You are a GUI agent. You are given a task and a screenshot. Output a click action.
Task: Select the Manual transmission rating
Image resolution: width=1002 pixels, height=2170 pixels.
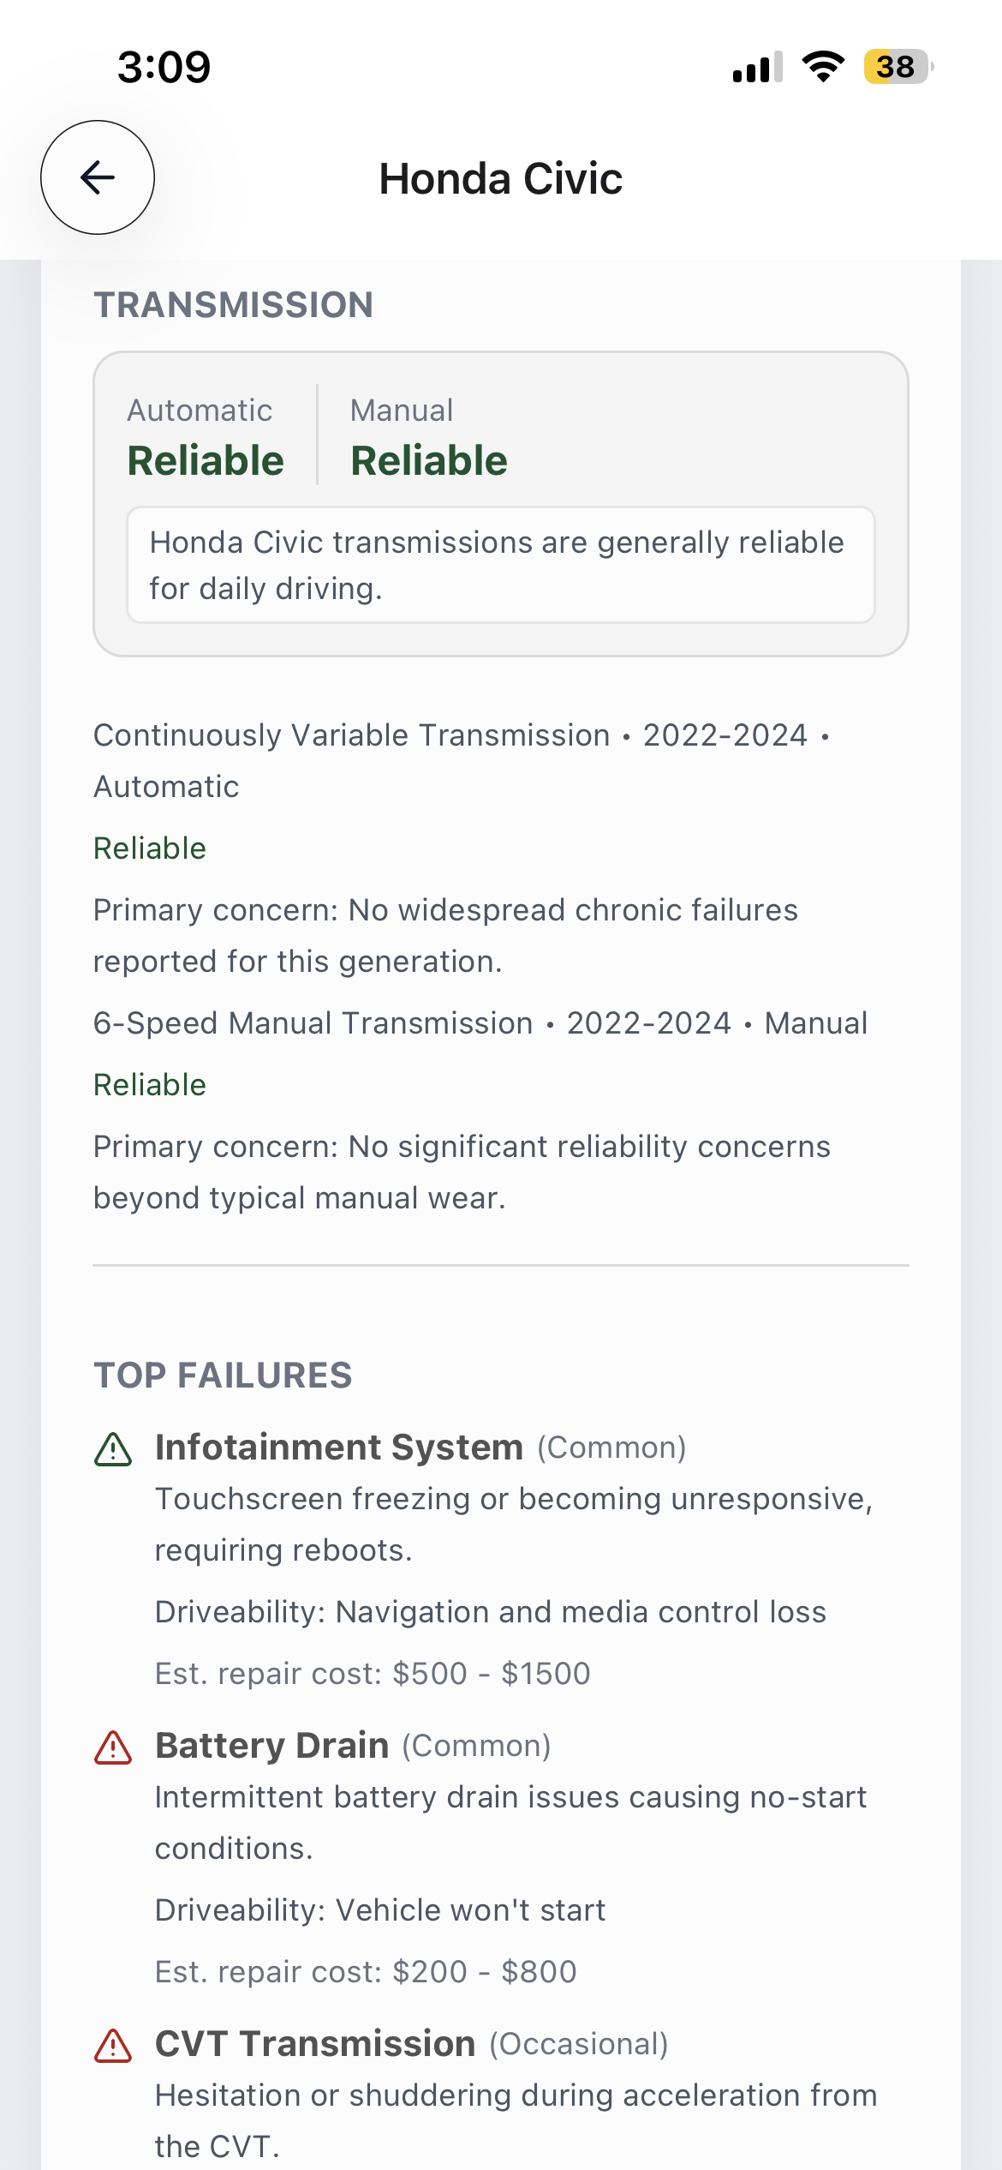pyautogui.click(x=429, y=437)
